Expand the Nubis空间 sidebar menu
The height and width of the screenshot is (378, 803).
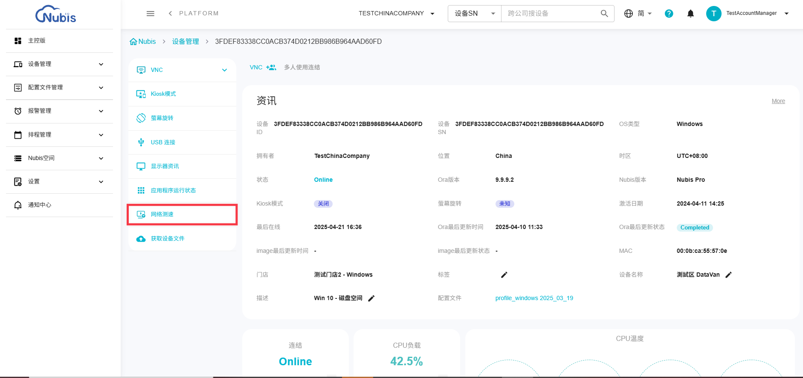(101, 158)
